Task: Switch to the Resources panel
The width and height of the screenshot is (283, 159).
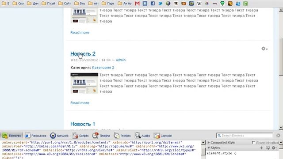Action: tap(35, 136)
